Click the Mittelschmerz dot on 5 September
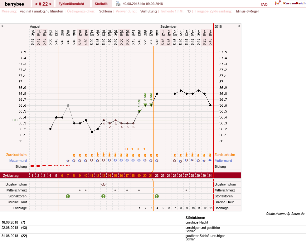This screenshot has height=251, width=306. 186,190
